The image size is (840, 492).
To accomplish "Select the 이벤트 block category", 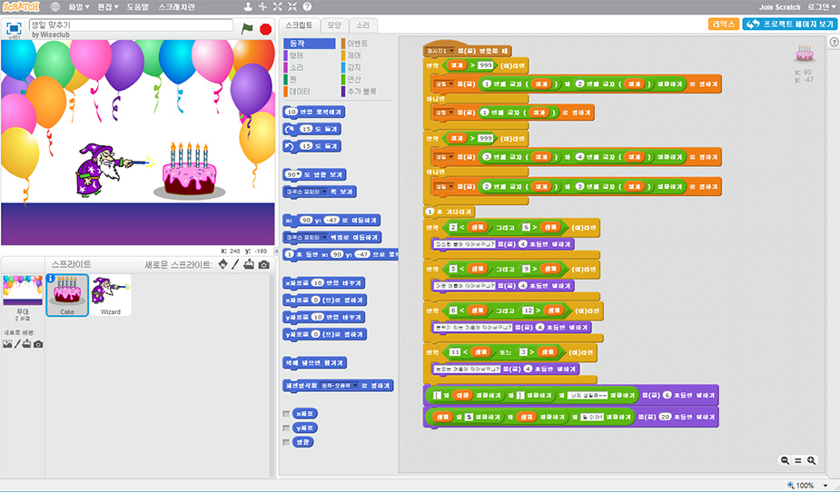I will 358,44.
